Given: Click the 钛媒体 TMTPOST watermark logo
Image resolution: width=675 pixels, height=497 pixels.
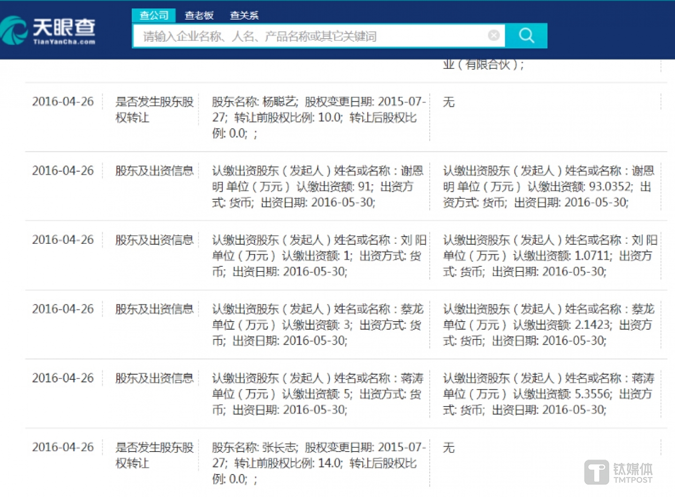Looking at the screenshot, I should (619, 472).
